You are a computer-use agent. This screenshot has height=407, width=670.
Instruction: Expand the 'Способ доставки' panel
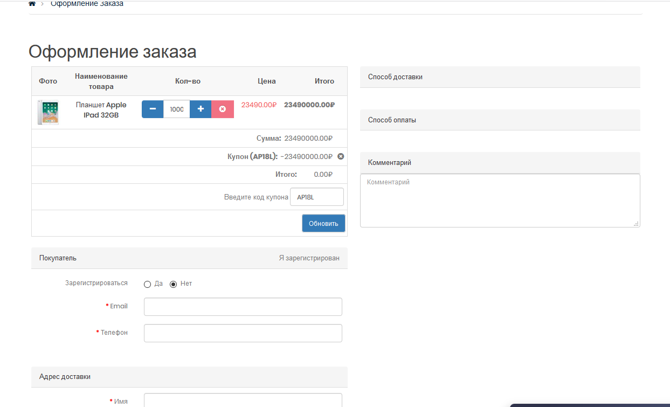point(500,77)
